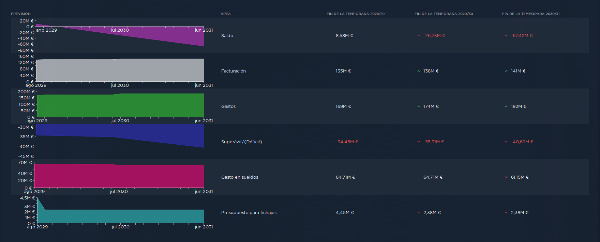Select the Presupuesto para fichajes label

pos(249,213)
